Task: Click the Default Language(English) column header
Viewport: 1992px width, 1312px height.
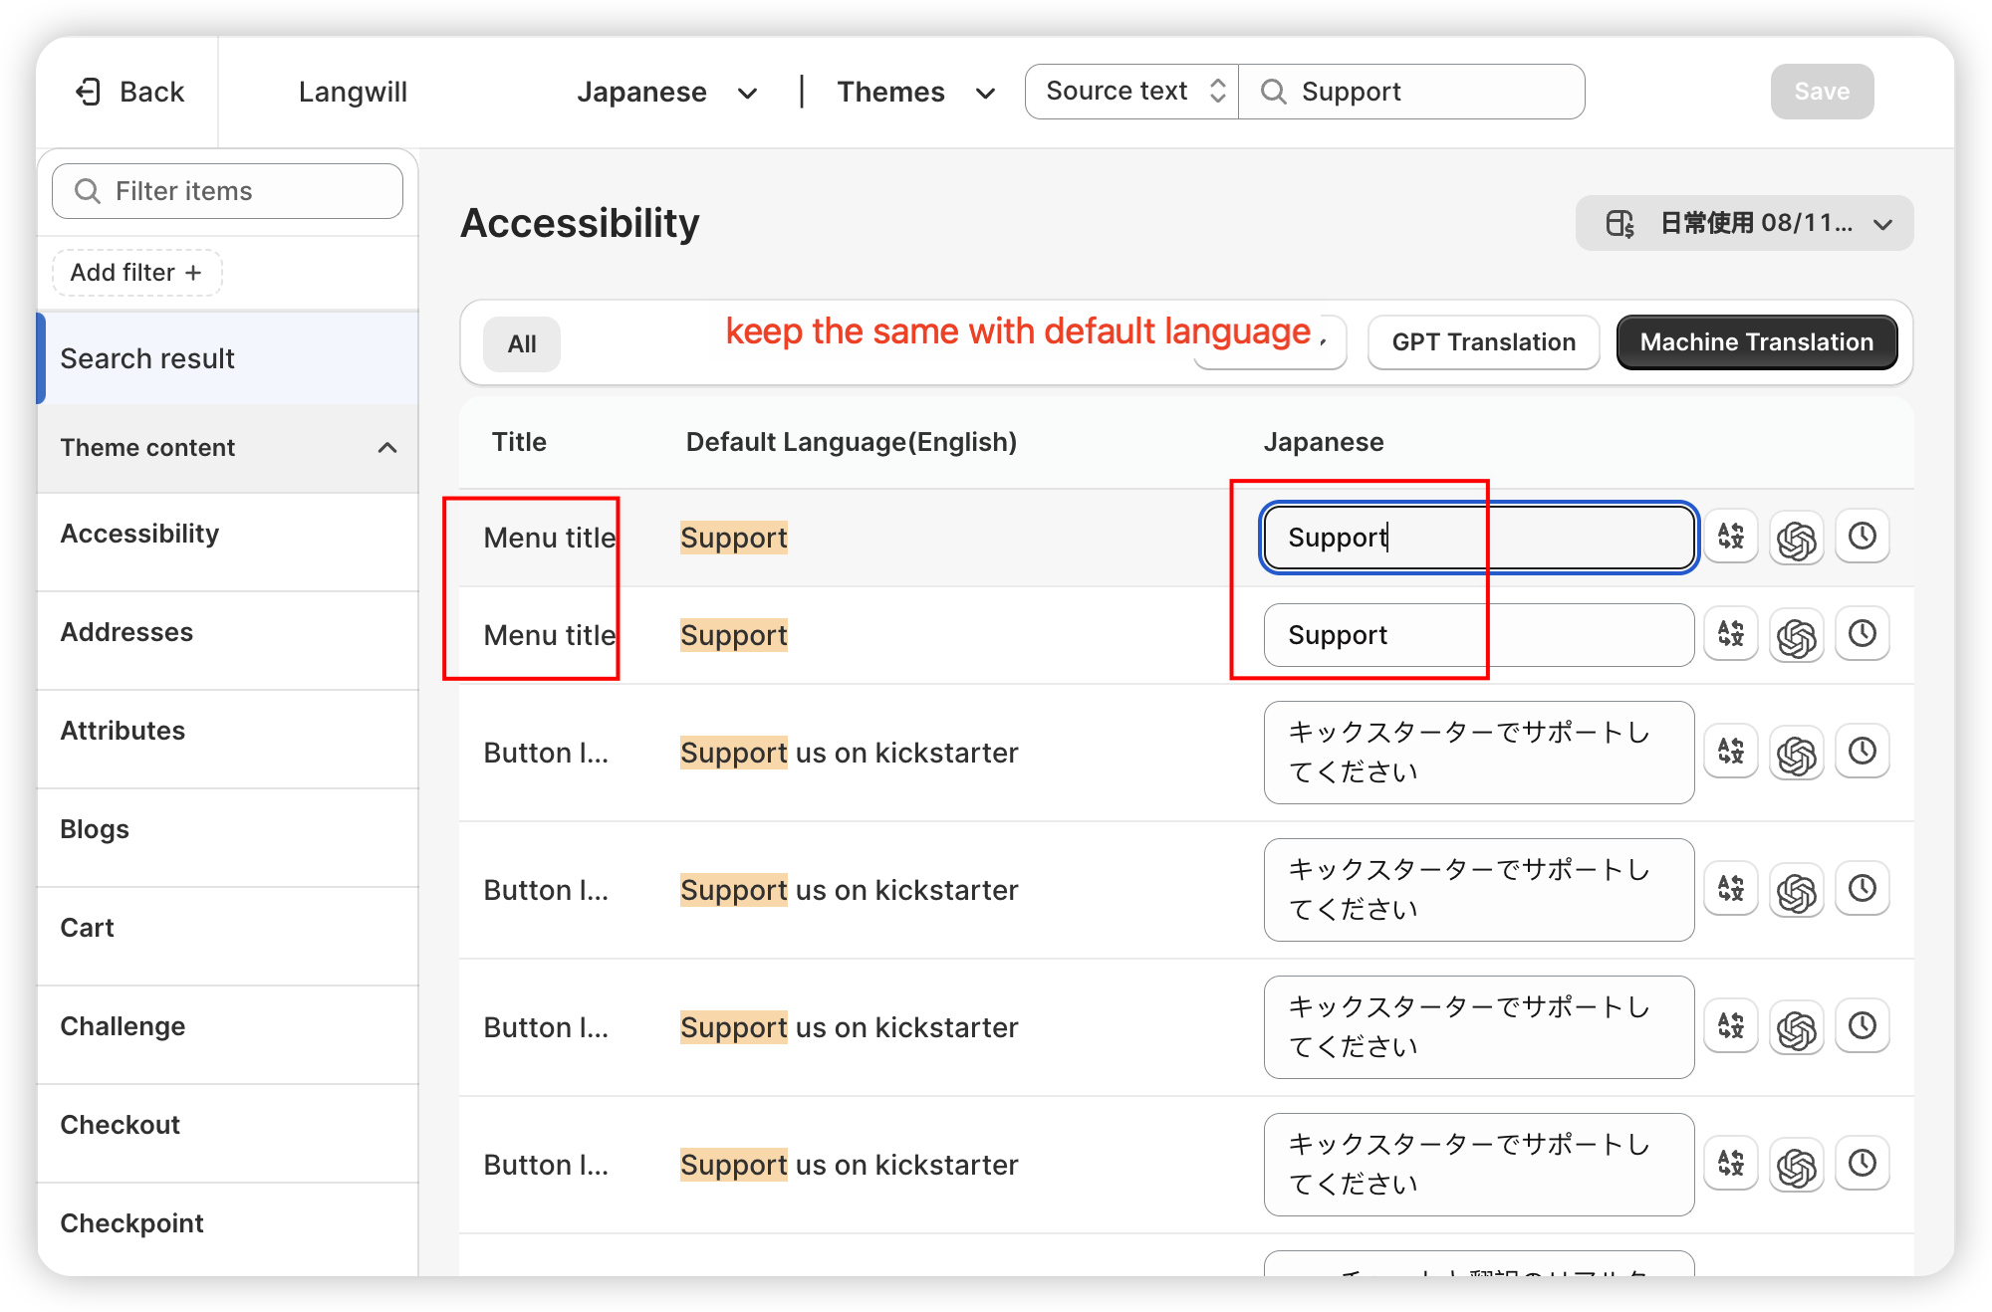Action: tap(852, 442)
